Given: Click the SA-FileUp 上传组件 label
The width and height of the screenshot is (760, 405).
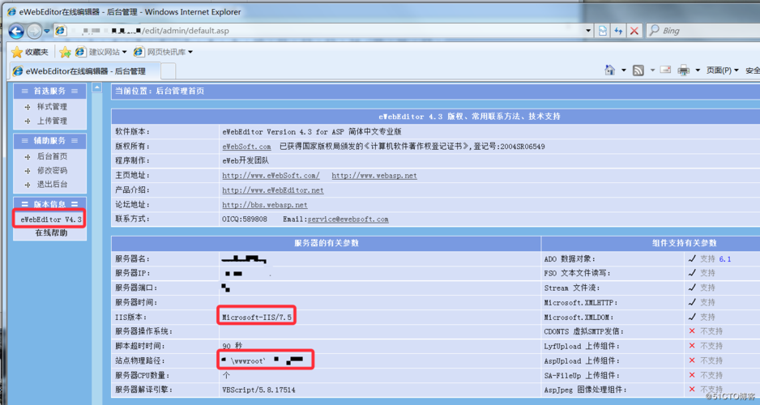Looking at the screenshot, I should (582, 375).
